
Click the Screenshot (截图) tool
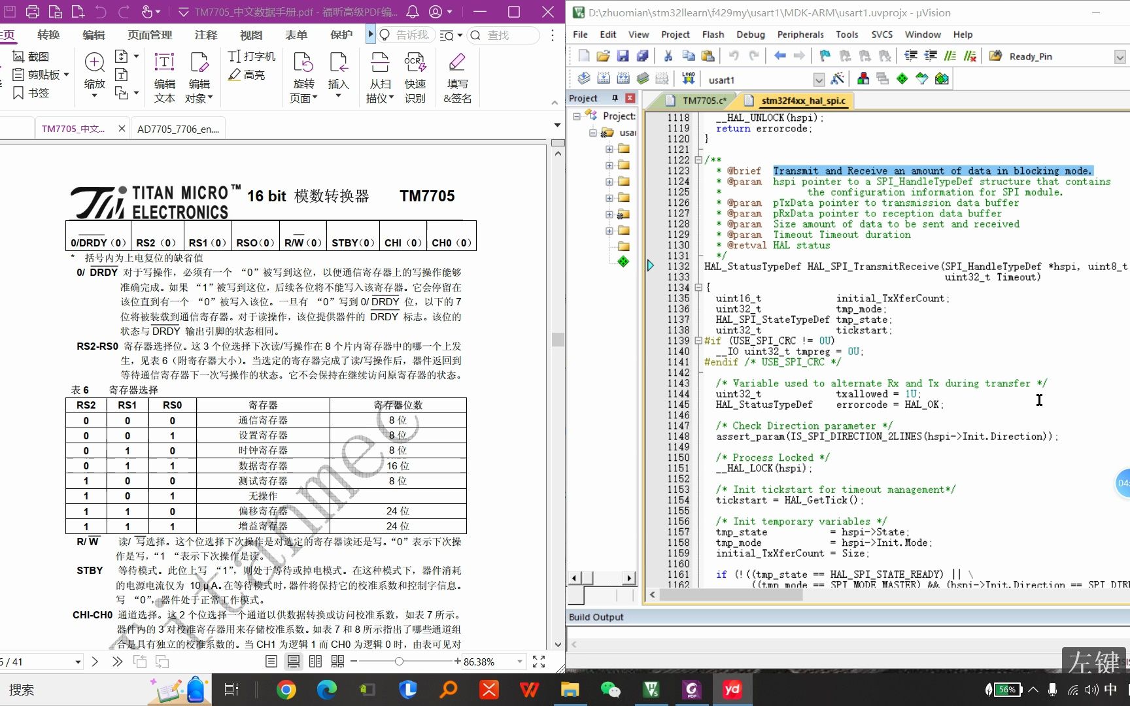tap(31, 56)
